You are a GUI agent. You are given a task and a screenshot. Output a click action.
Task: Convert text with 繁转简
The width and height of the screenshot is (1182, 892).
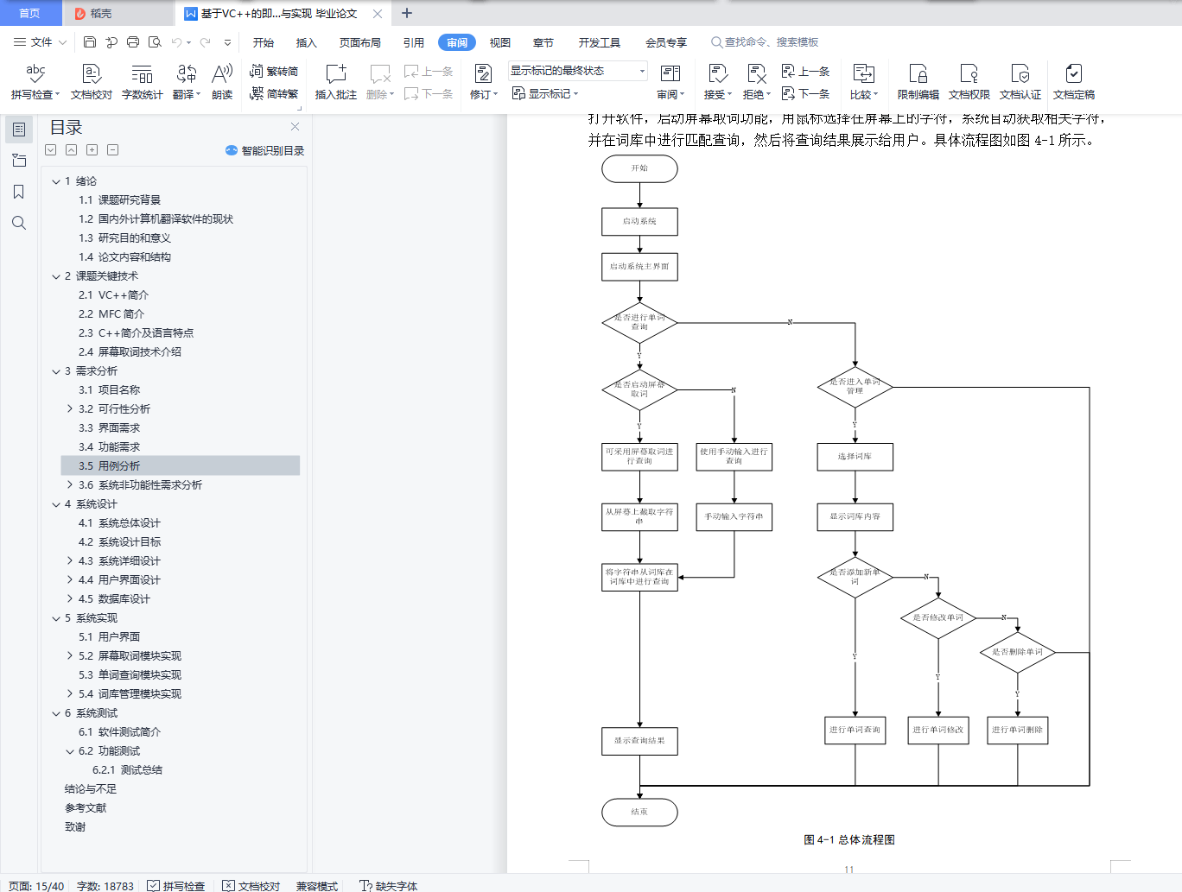pos(274,71)
